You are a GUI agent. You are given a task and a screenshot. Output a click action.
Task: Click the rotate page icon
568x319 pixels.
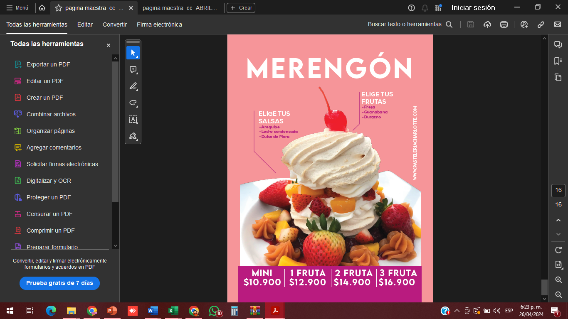(x=558, y=250)
